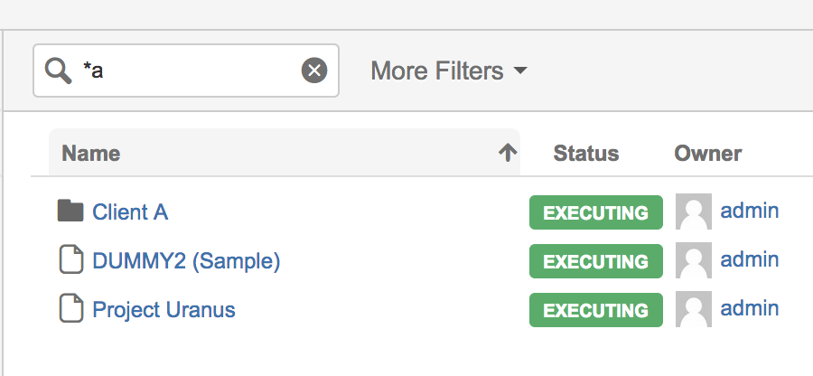Click the DUMMY2 (Sample) document icon
Screen dimensions: 813x376
tap(70, 261)
